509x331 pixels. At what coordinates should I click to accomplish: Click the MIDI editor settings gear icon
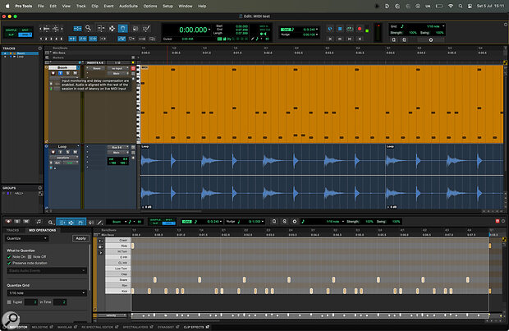coord(295,222)
